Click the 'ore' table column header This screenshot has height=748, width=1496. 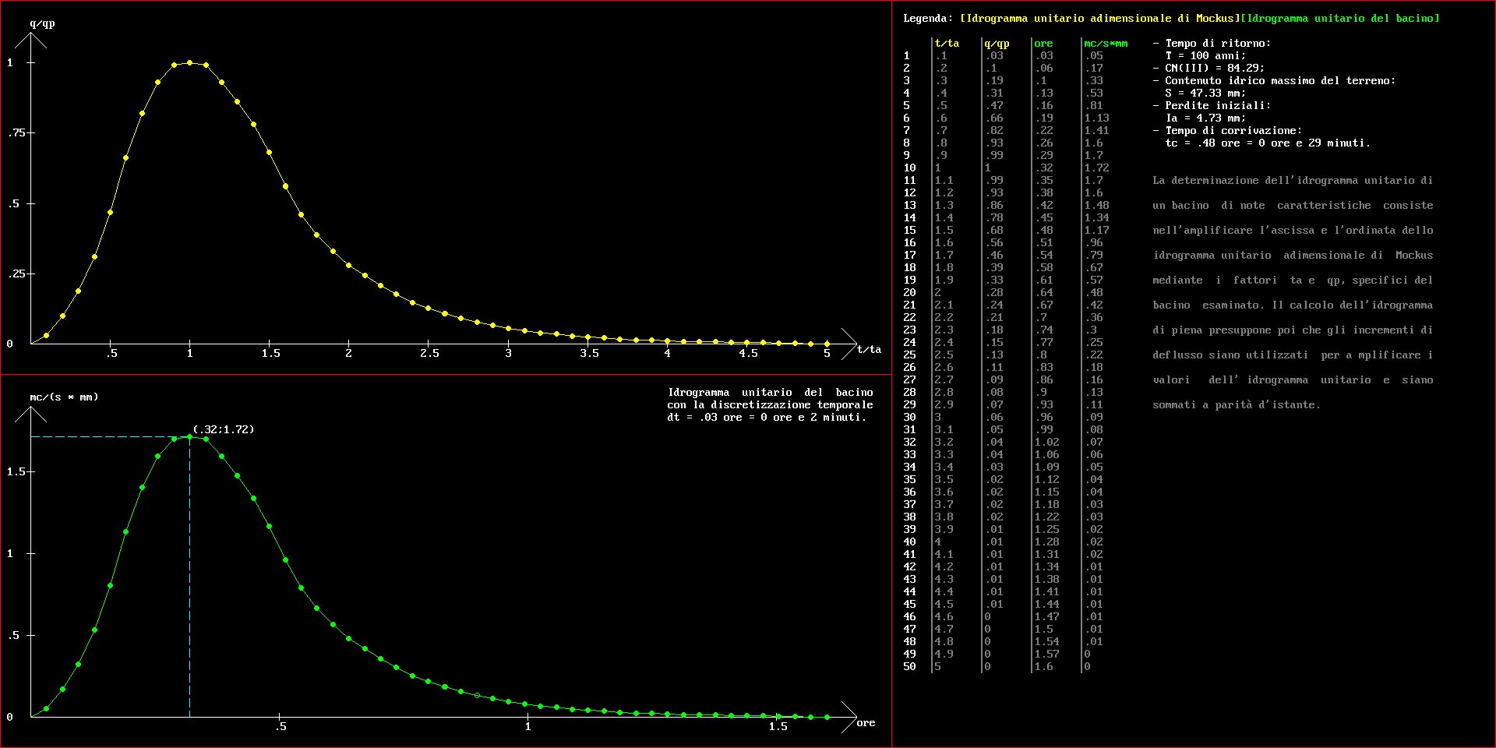[x=1043, y=43]
